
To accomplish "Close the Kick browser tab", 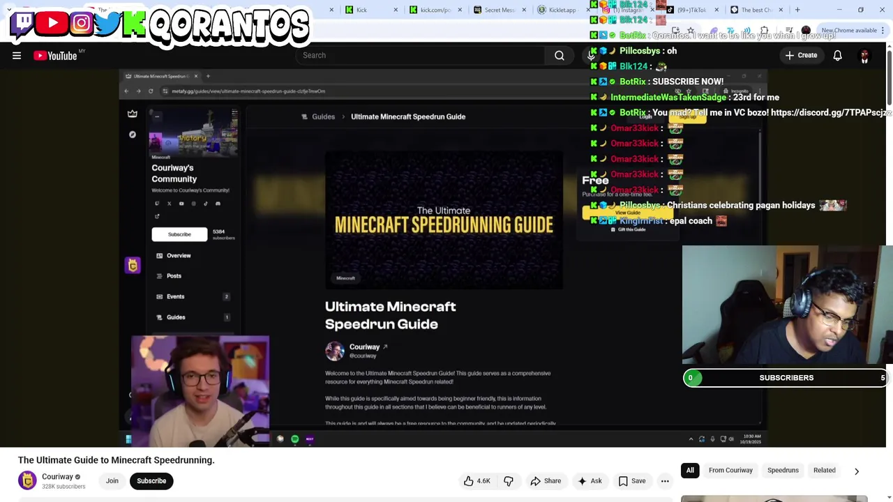I will [x=396, y=10].
